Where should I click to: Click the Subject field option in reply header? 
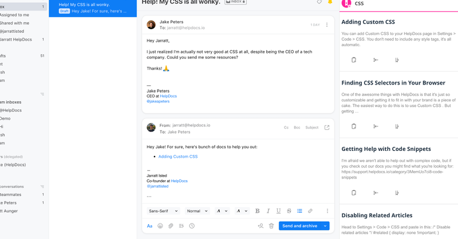click(311, 128)
